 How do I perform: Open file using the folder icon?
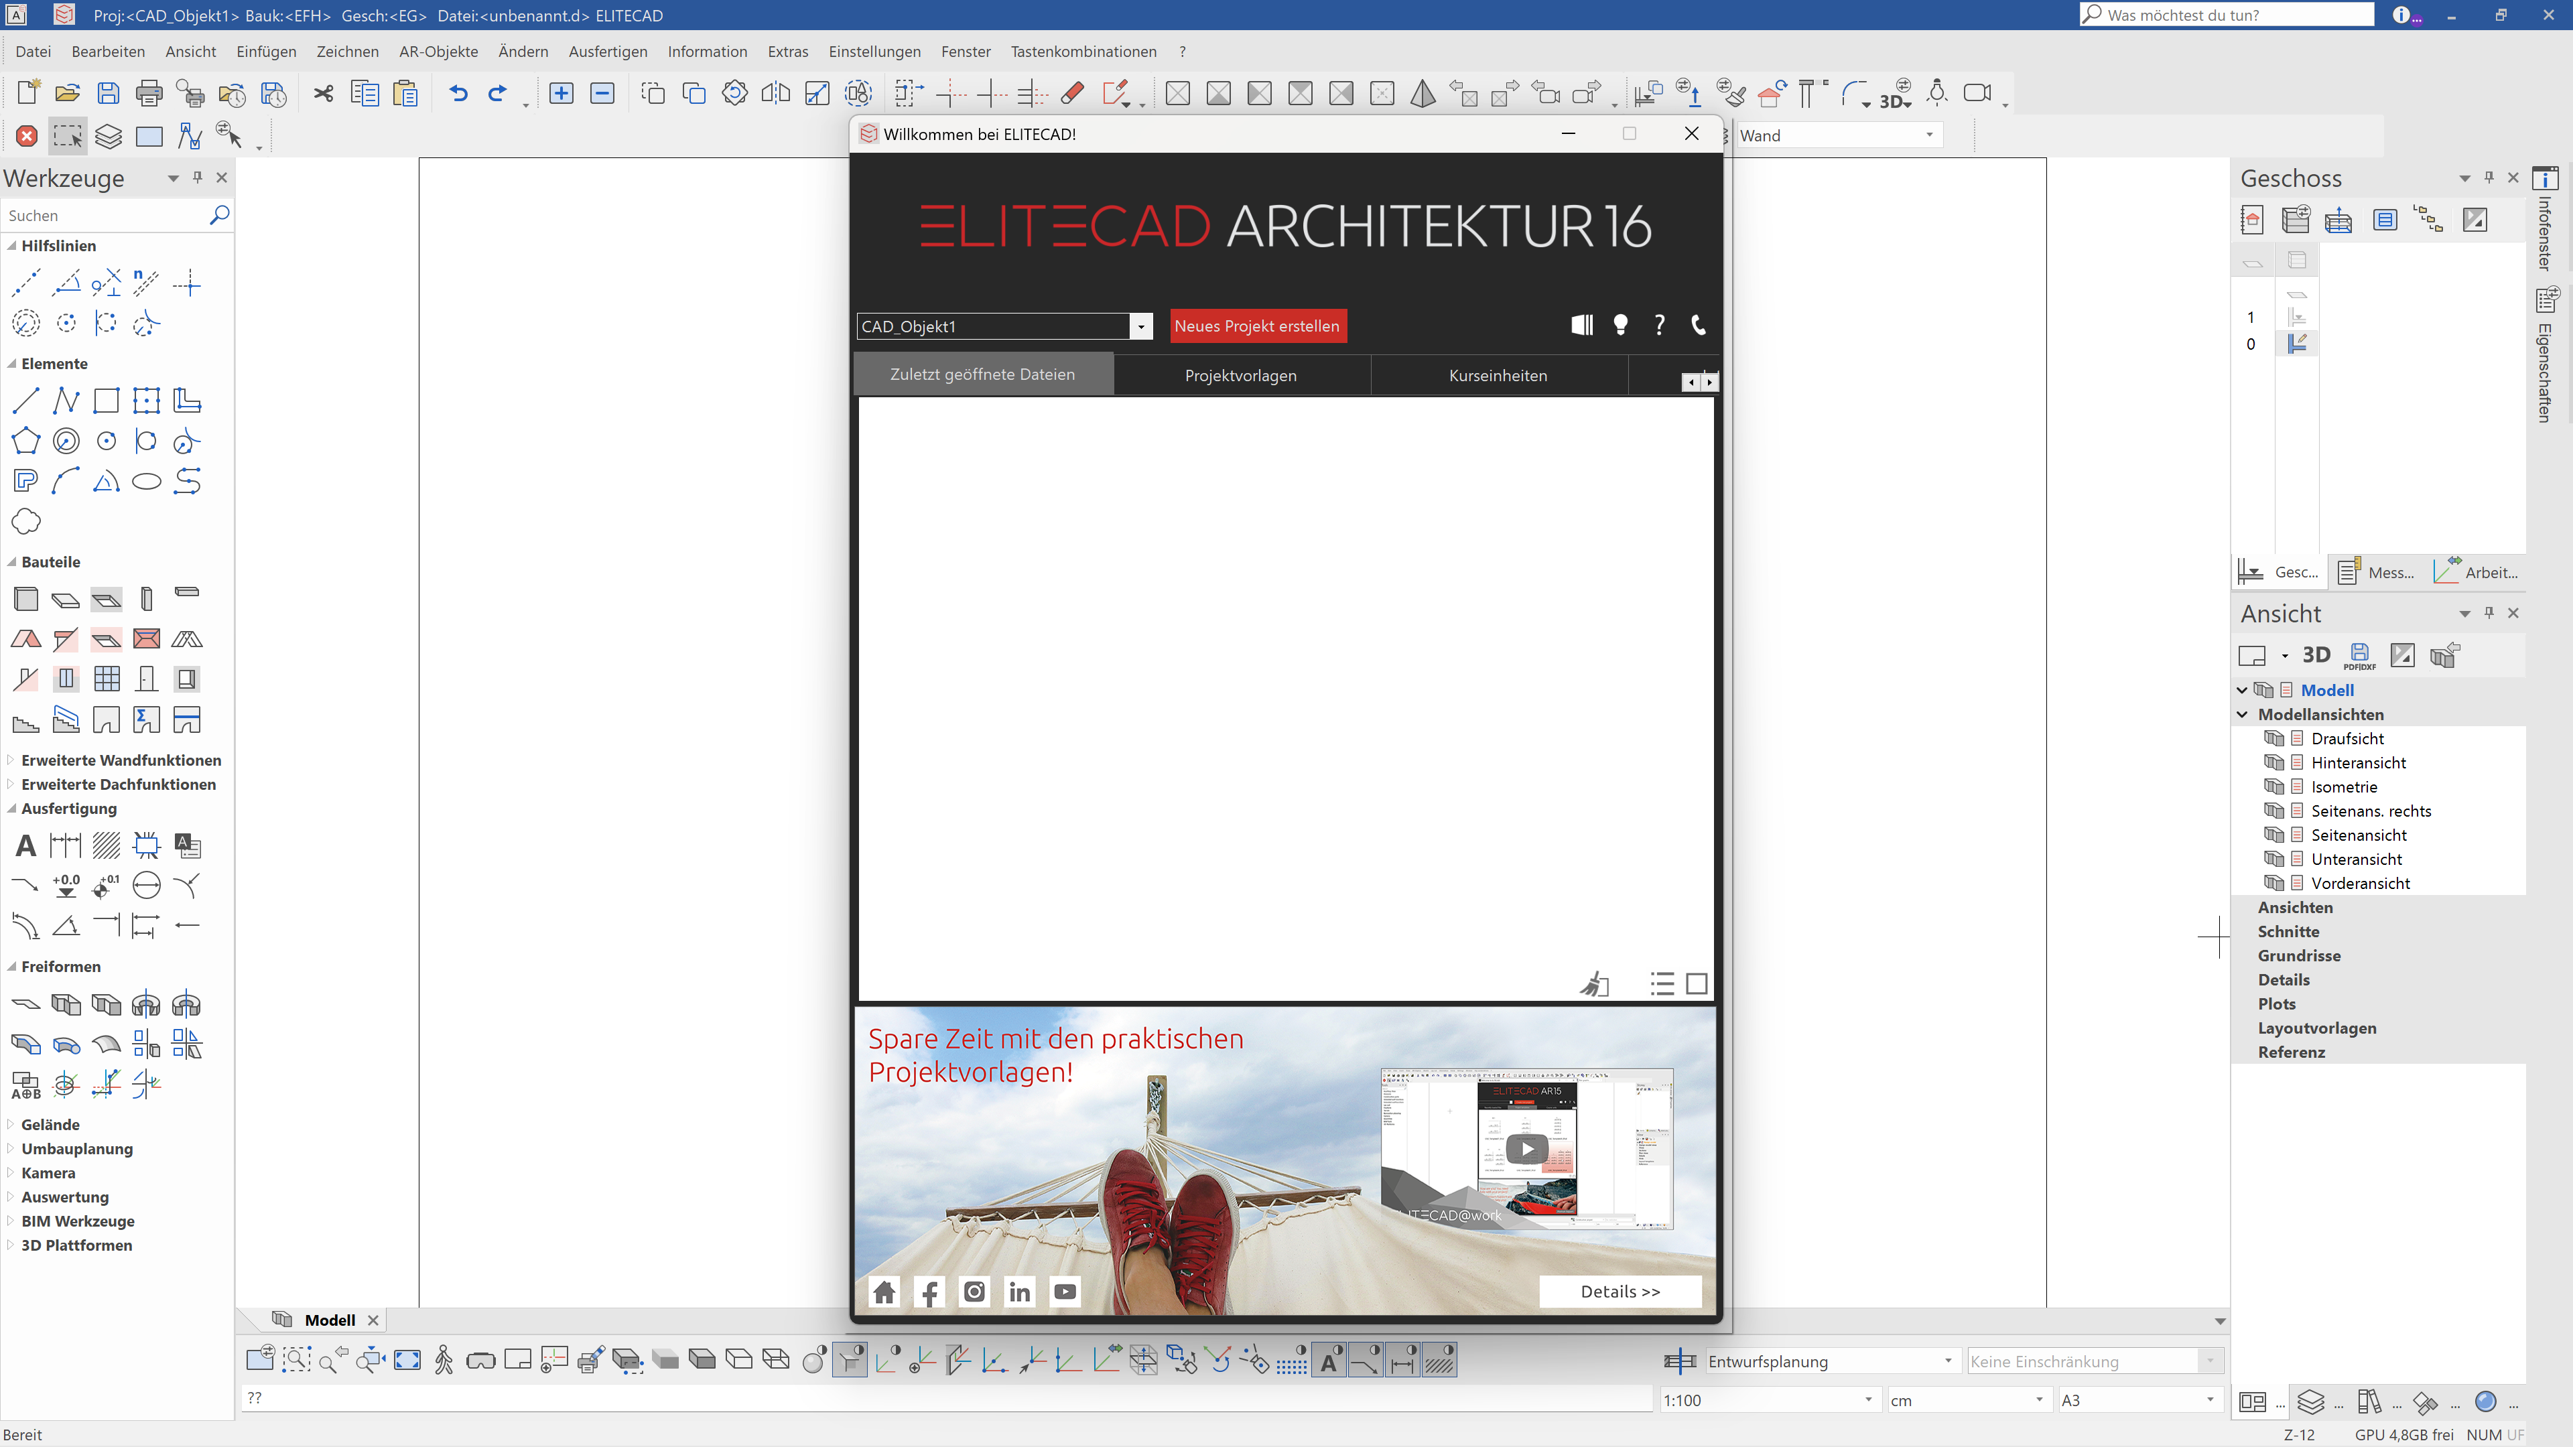pos(68,93)
